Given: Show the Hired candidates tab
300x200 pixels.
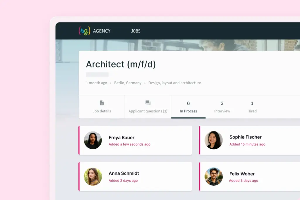Looking at the screenshot, I should coord(252,107).
